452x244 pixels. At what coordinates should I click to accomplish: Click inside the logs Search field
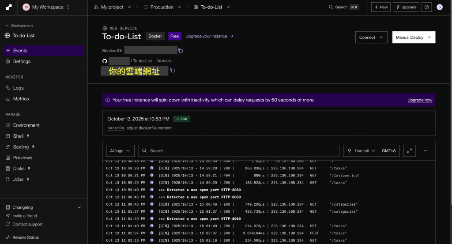(239, 150)
